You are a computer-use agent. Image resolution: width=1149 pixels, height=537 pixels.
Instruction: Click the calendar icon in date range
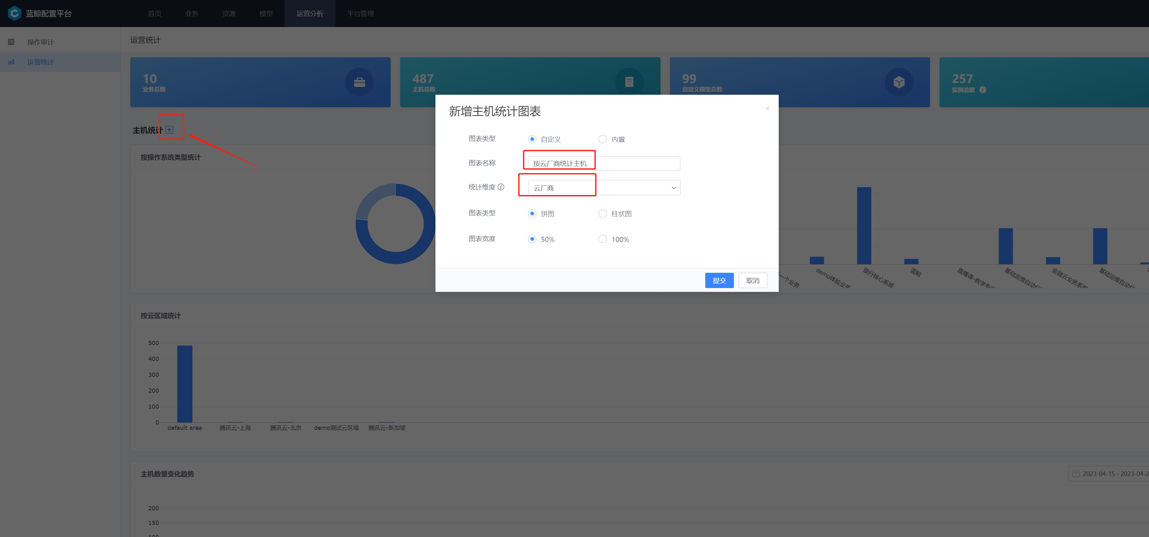point(1076,474)
